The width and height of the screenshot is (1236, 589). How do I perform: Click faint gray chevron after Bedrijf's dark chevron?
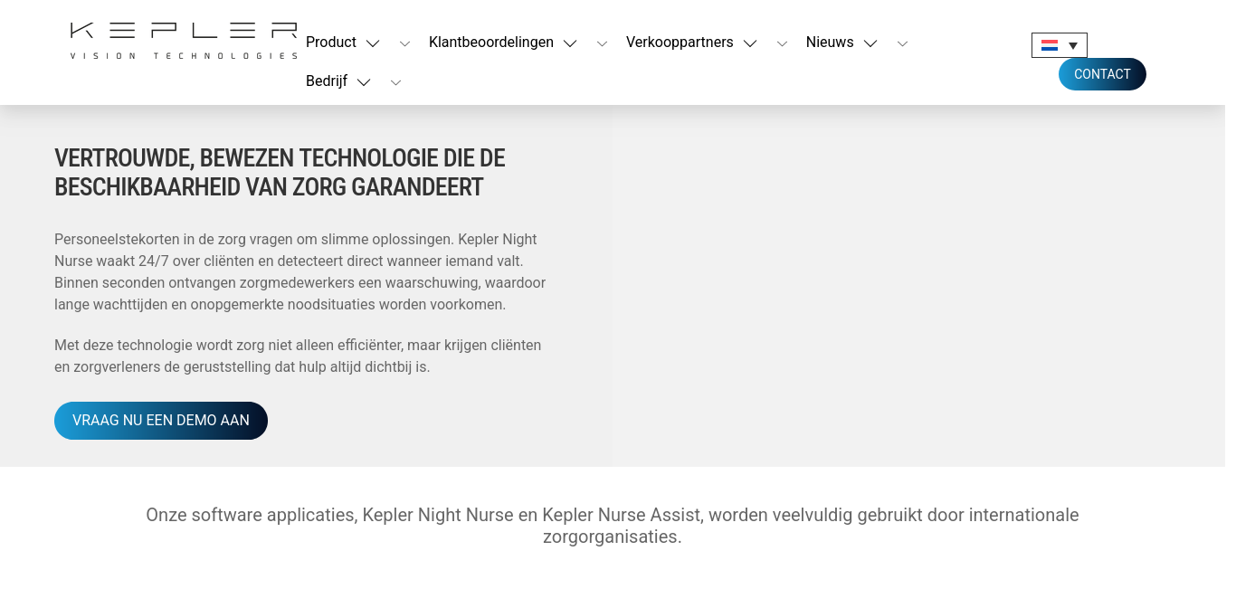pos(395,82)
